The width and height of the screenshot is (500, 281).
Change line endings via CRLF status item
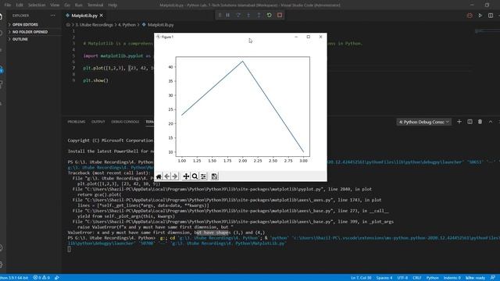click(x=416, y=278)
